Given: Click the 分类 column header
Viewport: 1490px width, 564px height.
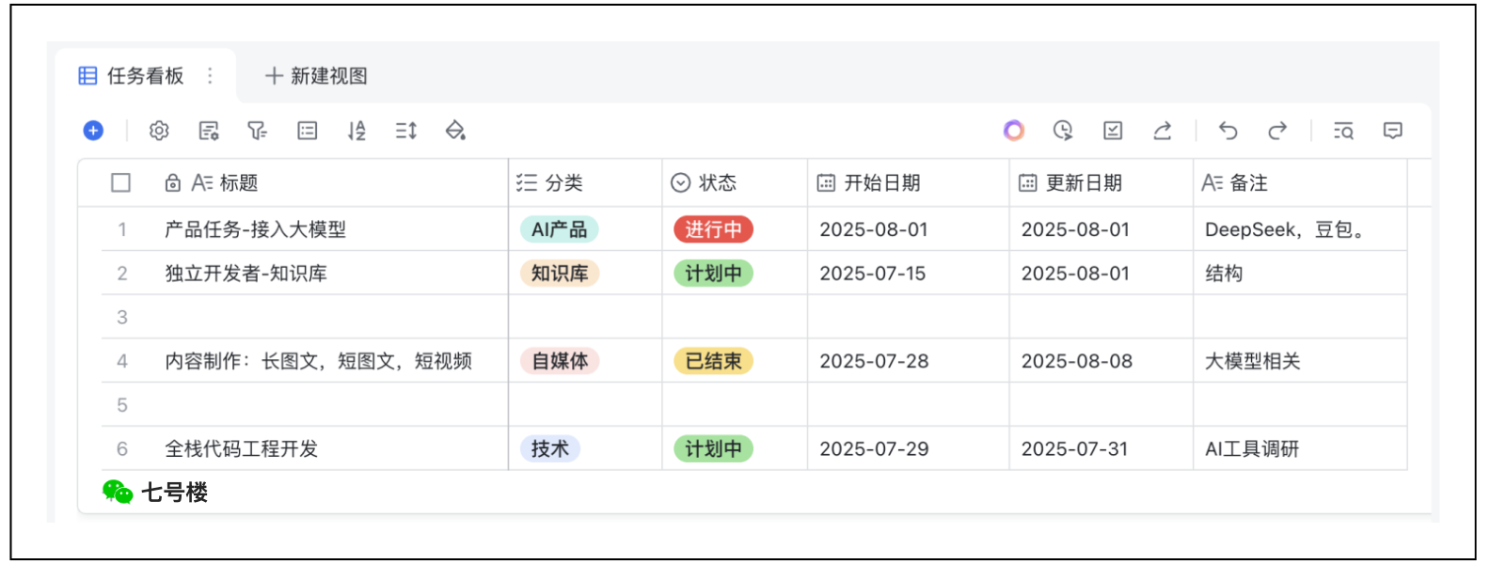Looking at the screenshot, I should coord(563,182).
